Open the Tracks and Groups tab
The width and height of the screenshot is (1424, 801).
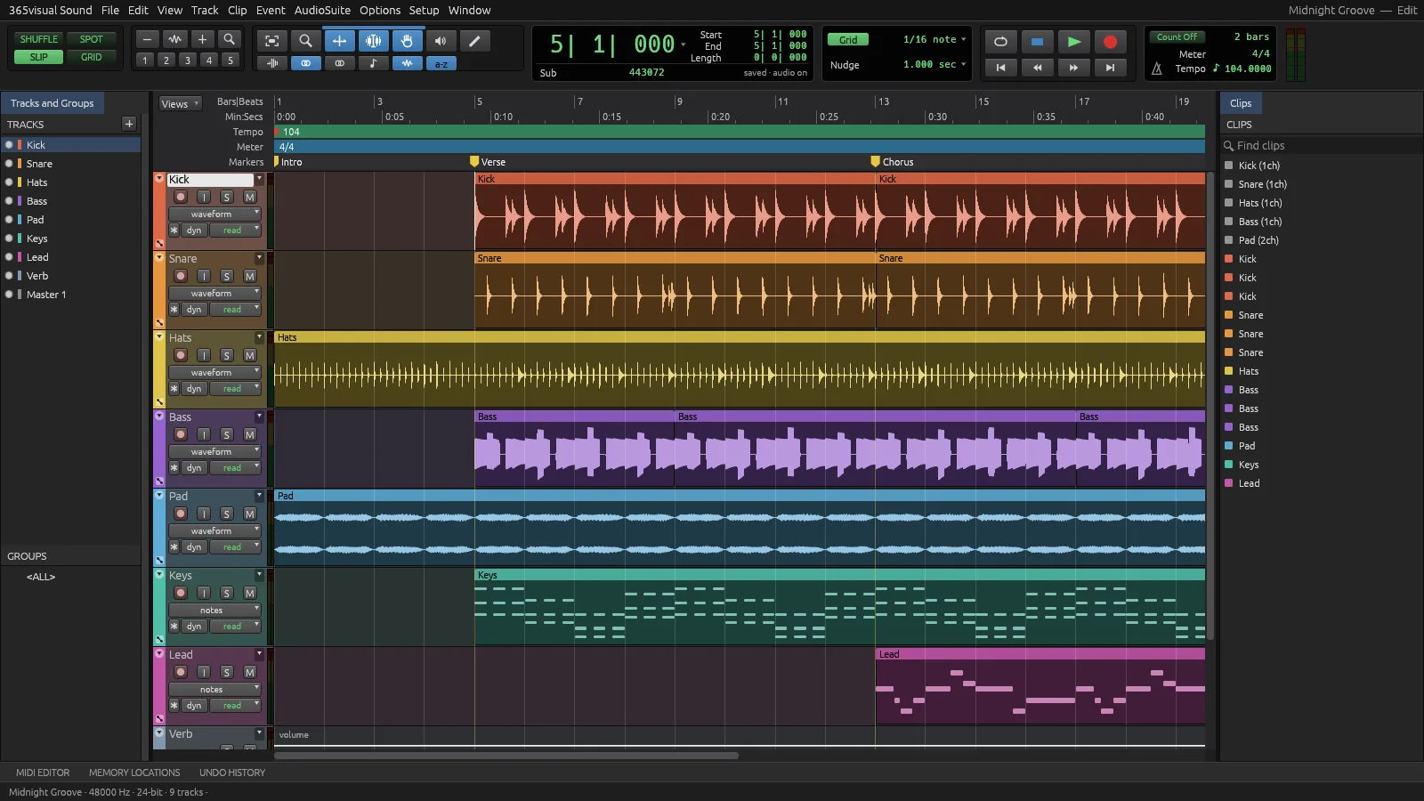click(x=53, y=103)
